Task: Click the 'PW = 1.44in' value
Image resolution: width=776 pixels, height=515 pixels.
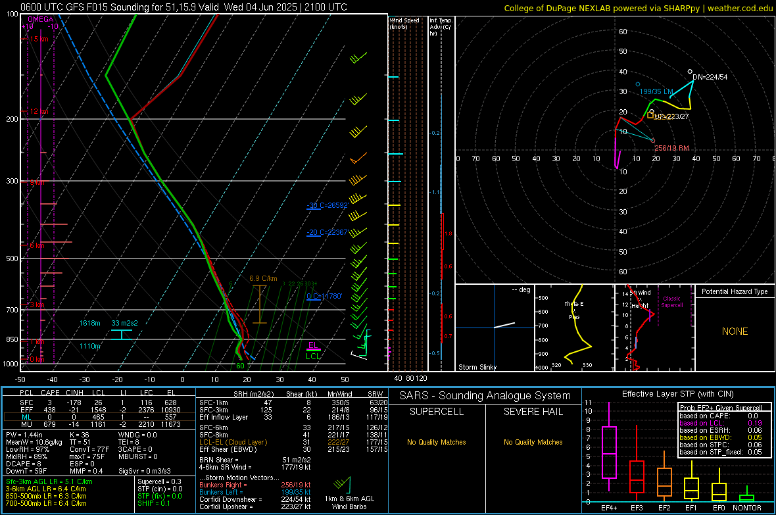Action: 24,435
